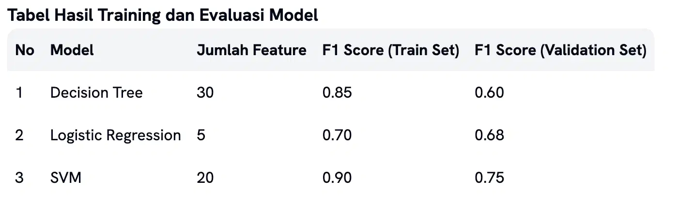Click train F1 score 0.85
The height and width of the screenshot is (208, 677).
(337, 92)
